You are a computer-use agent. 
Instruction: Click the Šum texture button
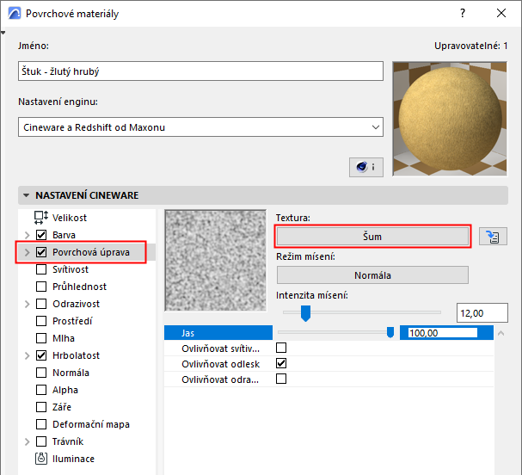pos(372,237)
